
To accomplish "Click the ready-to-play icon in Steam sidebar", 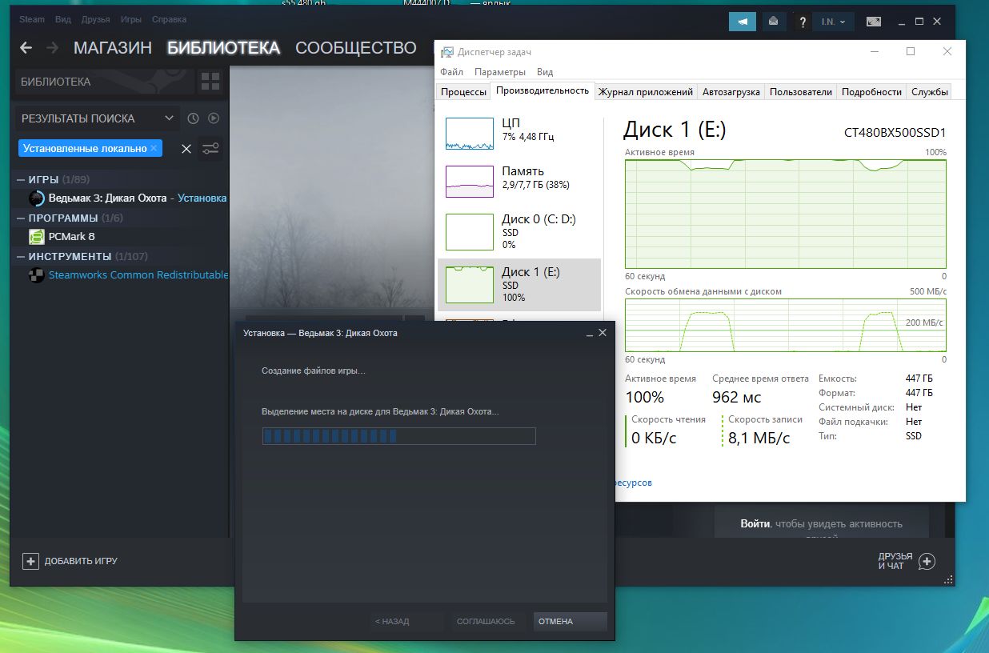I will (x=214, y=118).
